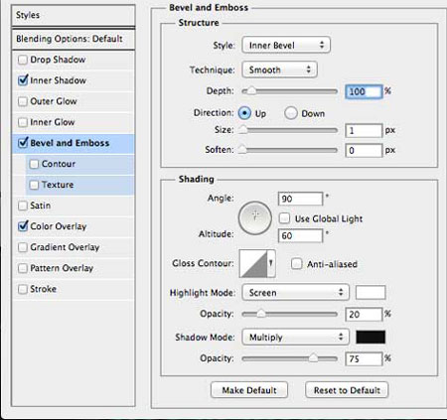Select the Up direction radio button
Image resolution: width=447 pixels, height=420 pixels.
coord(244,113)
